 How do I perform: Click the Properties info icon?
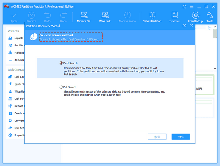point(10,135)
